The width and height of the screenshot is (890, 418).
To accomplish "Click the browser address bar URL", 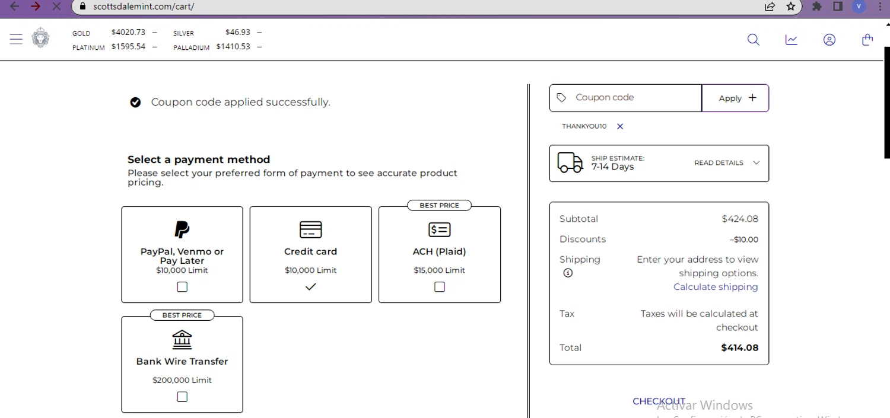I will 144,7.
